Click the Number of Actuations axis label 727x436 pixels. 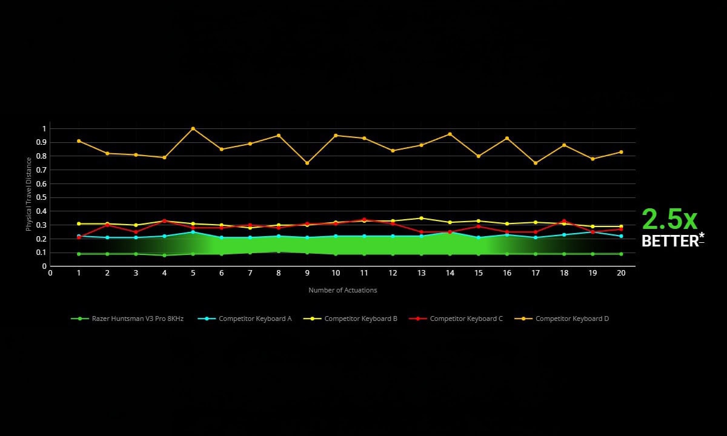[x=343, y=290]
